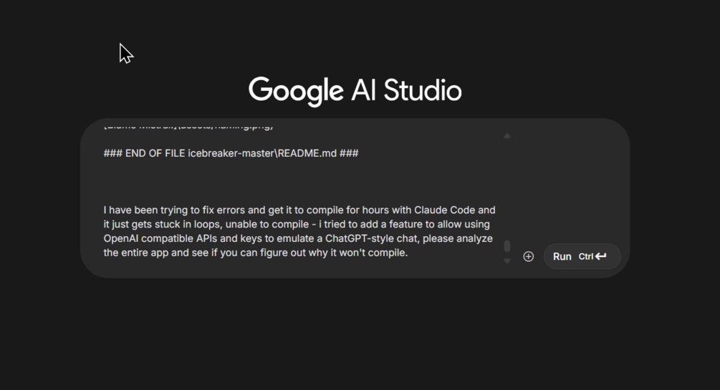Click the prompt scrollbar down arrow
Viewport: 720px width, 390px height.
507,261
